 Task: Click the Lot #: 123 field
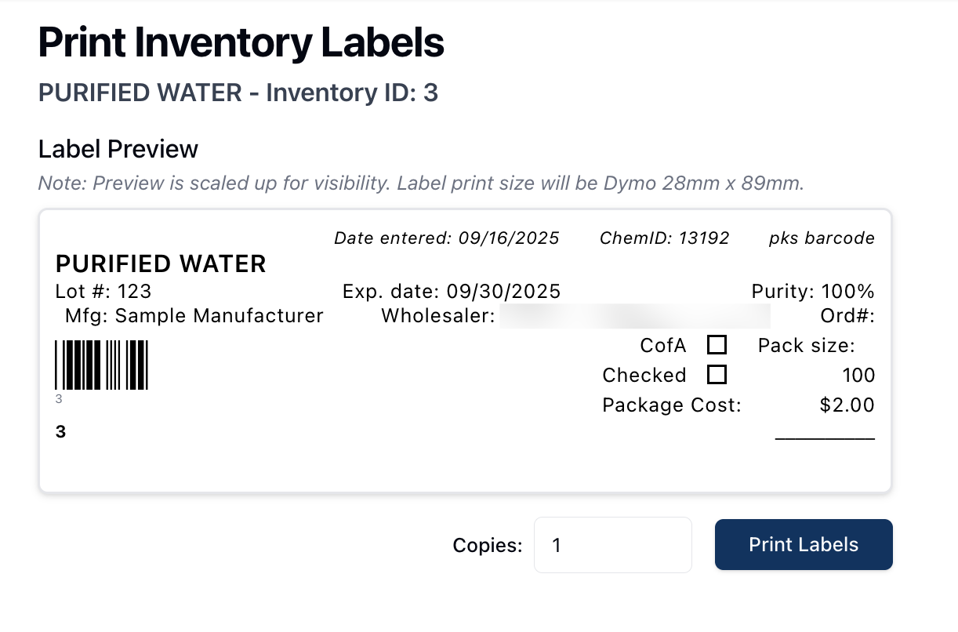click(103, 292)
